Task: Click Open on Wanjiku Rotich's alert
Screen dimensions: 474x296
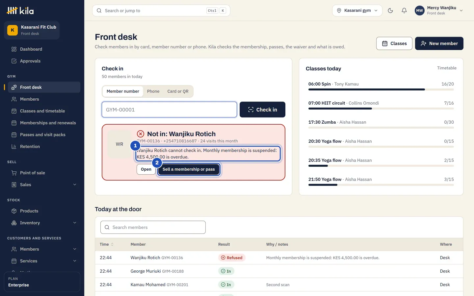Action: (146, 169)
